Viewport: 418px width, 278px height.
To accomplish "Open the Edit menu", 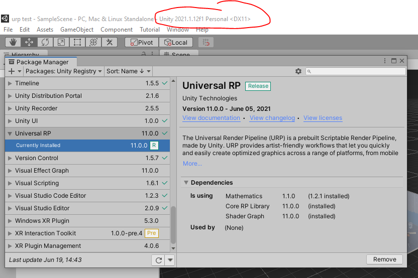I will click(25, 30).
